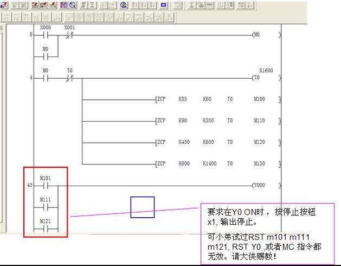The width and height of the screenshot is (341, 266).
Task: Click the ZCP instruction with K35 K60
Action: pos(217,100)
